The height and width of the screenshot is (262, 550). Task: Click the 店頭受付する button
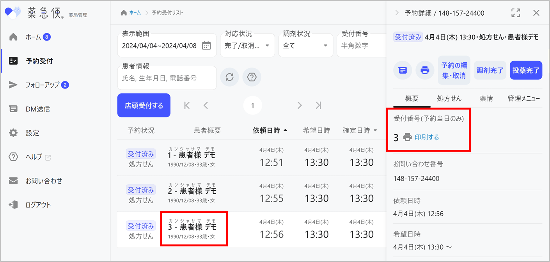pyautogui.click(x=144, y=105)
